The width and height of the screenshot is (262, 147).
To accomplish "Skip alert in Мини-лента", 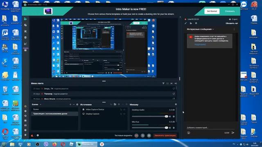I will pyautogui.click(x=172, y=83).
